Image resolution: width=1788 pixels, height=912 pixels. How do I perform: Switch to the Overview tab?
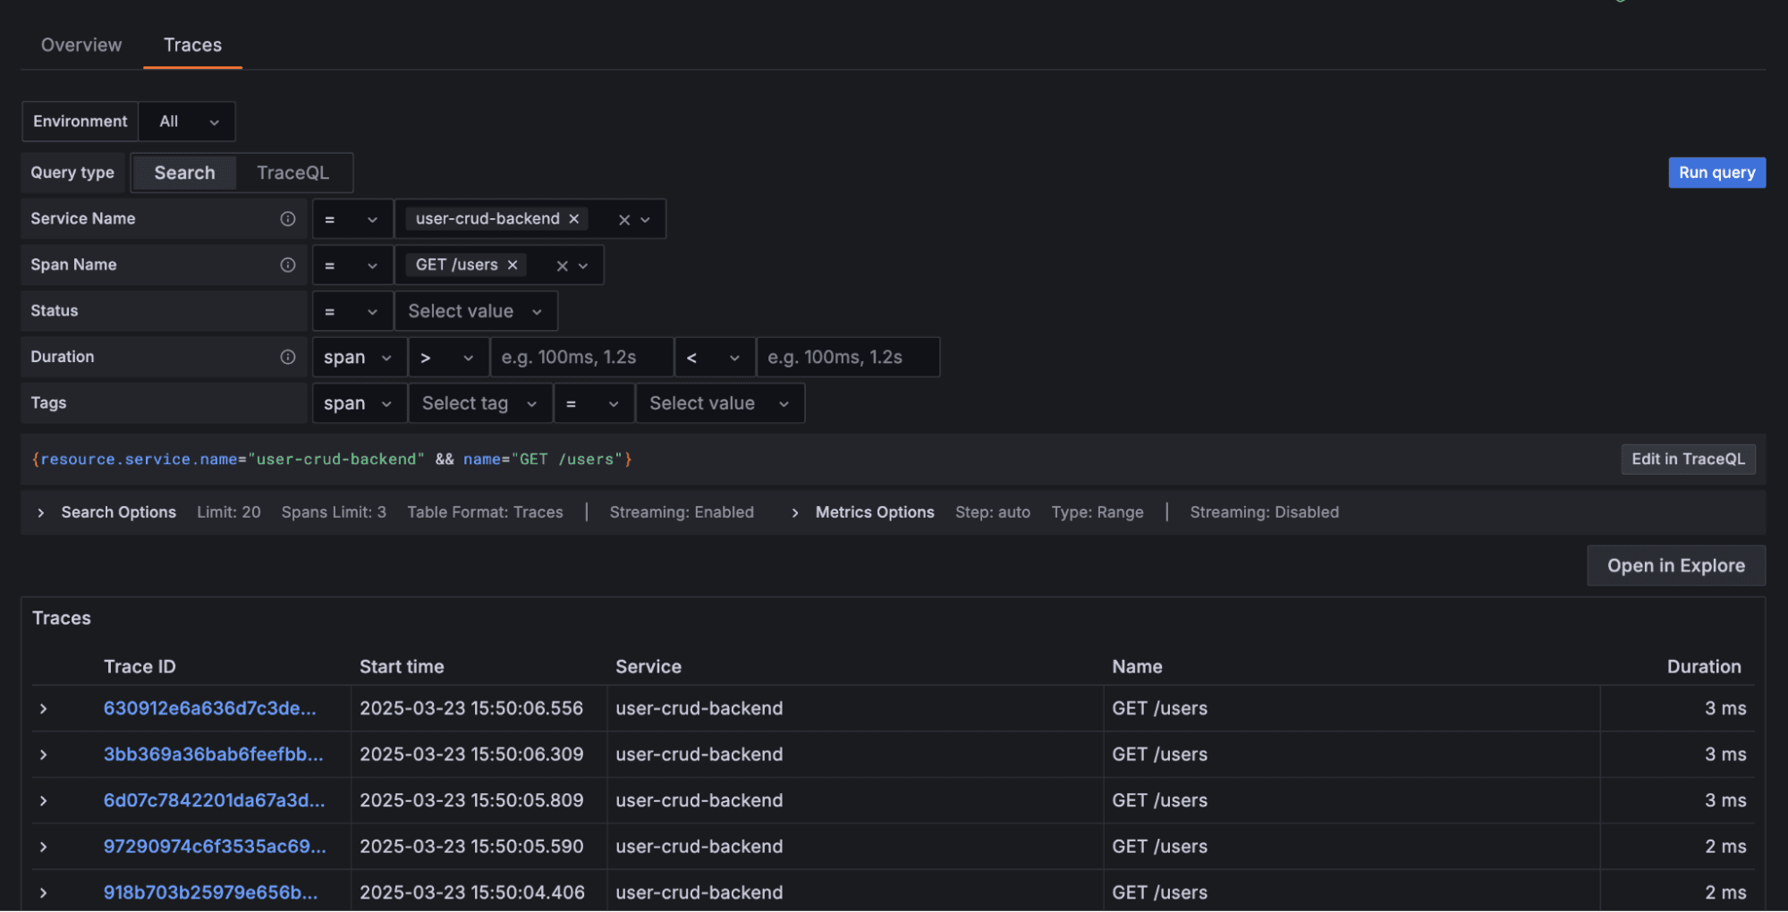tap(80, 45)
